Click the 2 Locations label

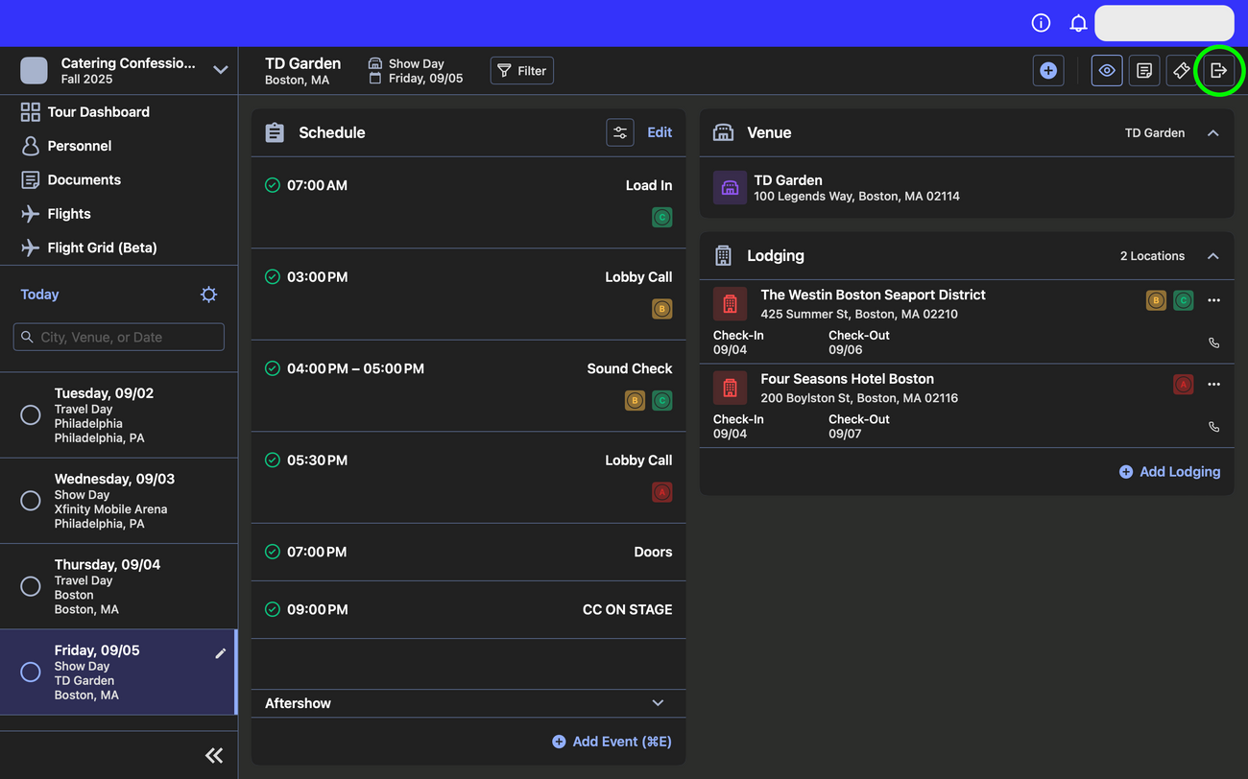click(x=1152, y=256)
